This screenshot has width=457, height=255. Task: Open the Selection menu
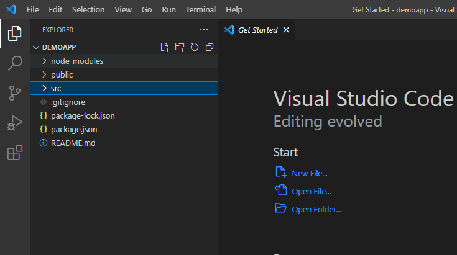[x=88, y=10]
